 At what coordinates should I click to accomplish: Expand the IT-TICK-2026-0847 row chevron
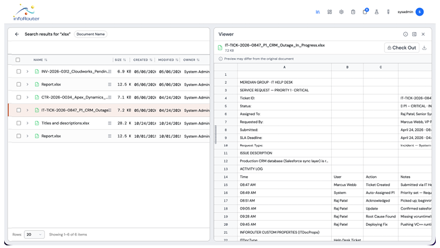pos(27,110)
